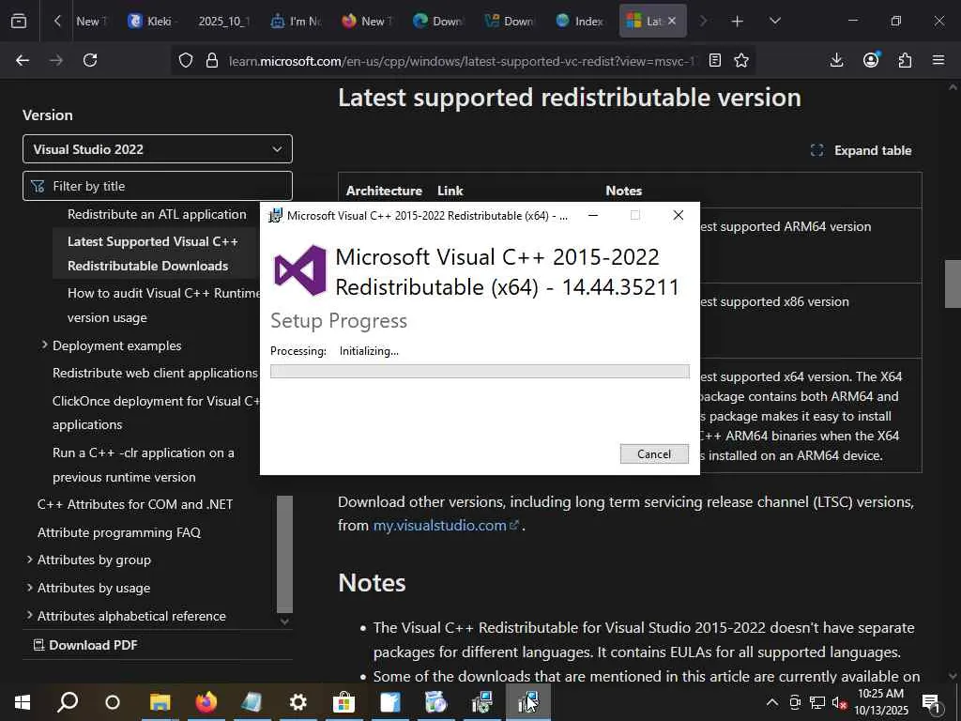This screenshot has width=961, height=721.
Task: List all tabs with dropdown arrow
Action: click(x=774, y=21)
